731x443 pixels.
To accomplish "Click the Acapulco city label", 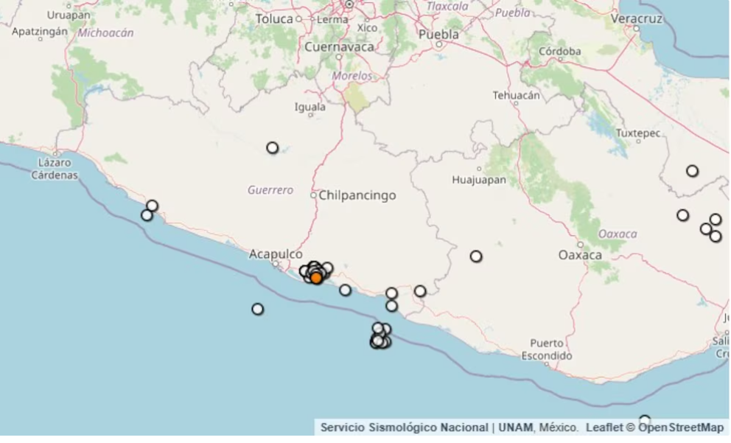I will [276, 254].
